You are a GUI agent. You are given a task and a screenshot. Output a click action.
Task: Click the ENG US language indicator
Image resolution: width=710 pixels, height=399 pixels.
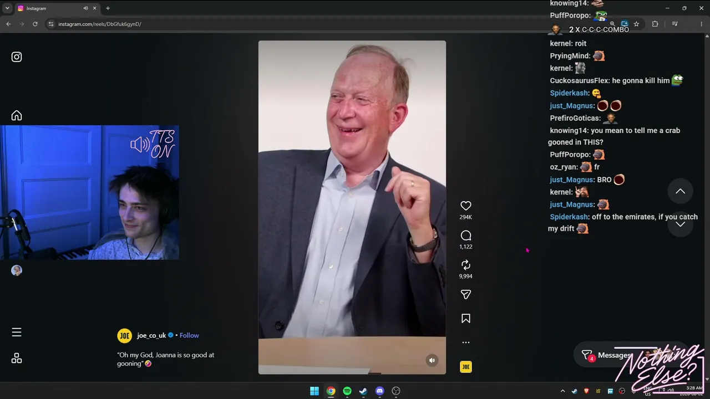(647, 391)
